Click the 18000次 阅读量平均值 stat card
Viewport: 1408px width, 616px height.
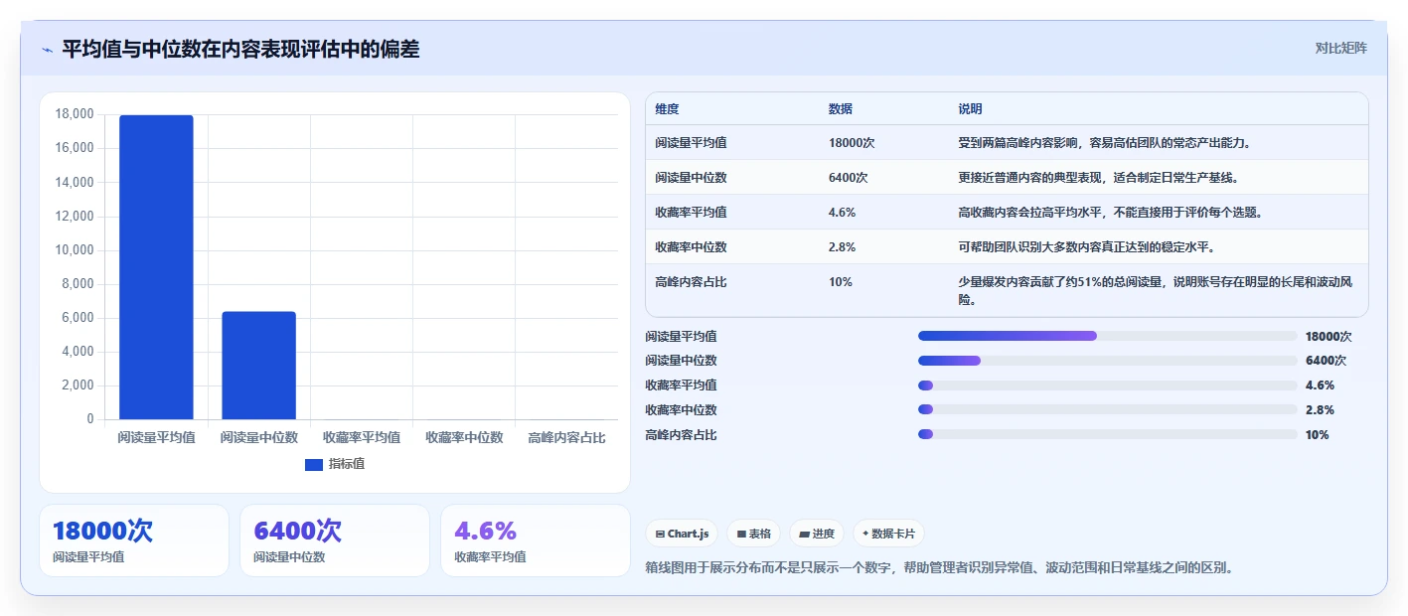click(x=134, y=540)
